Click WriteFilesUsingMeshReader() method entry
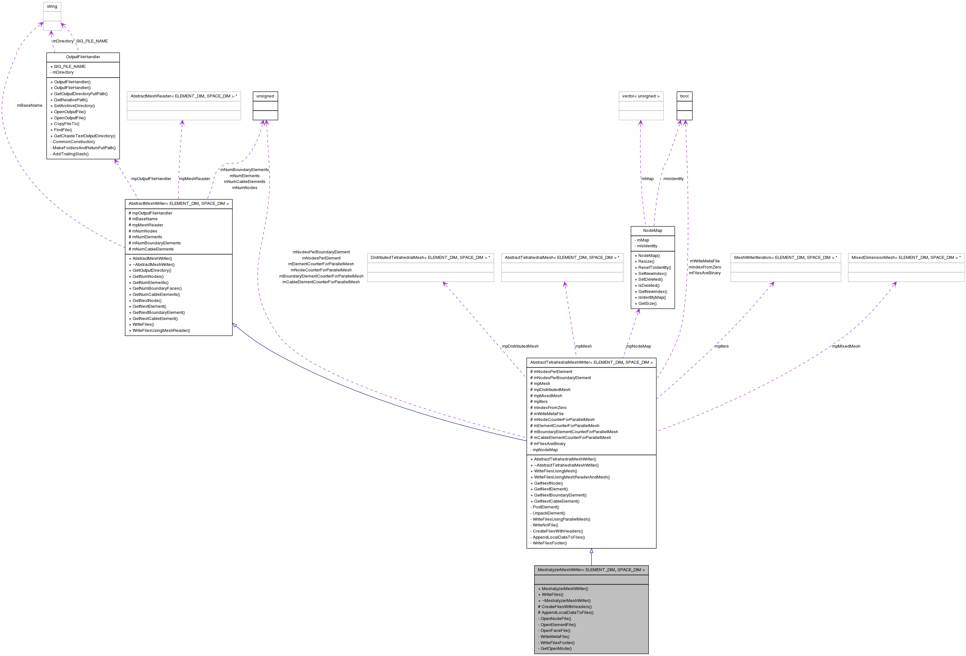This screenshot has width=966, height=656. click(x=159, y=331)
